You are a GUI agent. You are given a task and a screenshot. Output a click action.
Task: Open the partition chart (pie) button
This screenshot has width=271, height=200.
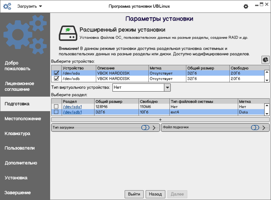(266, 59)
